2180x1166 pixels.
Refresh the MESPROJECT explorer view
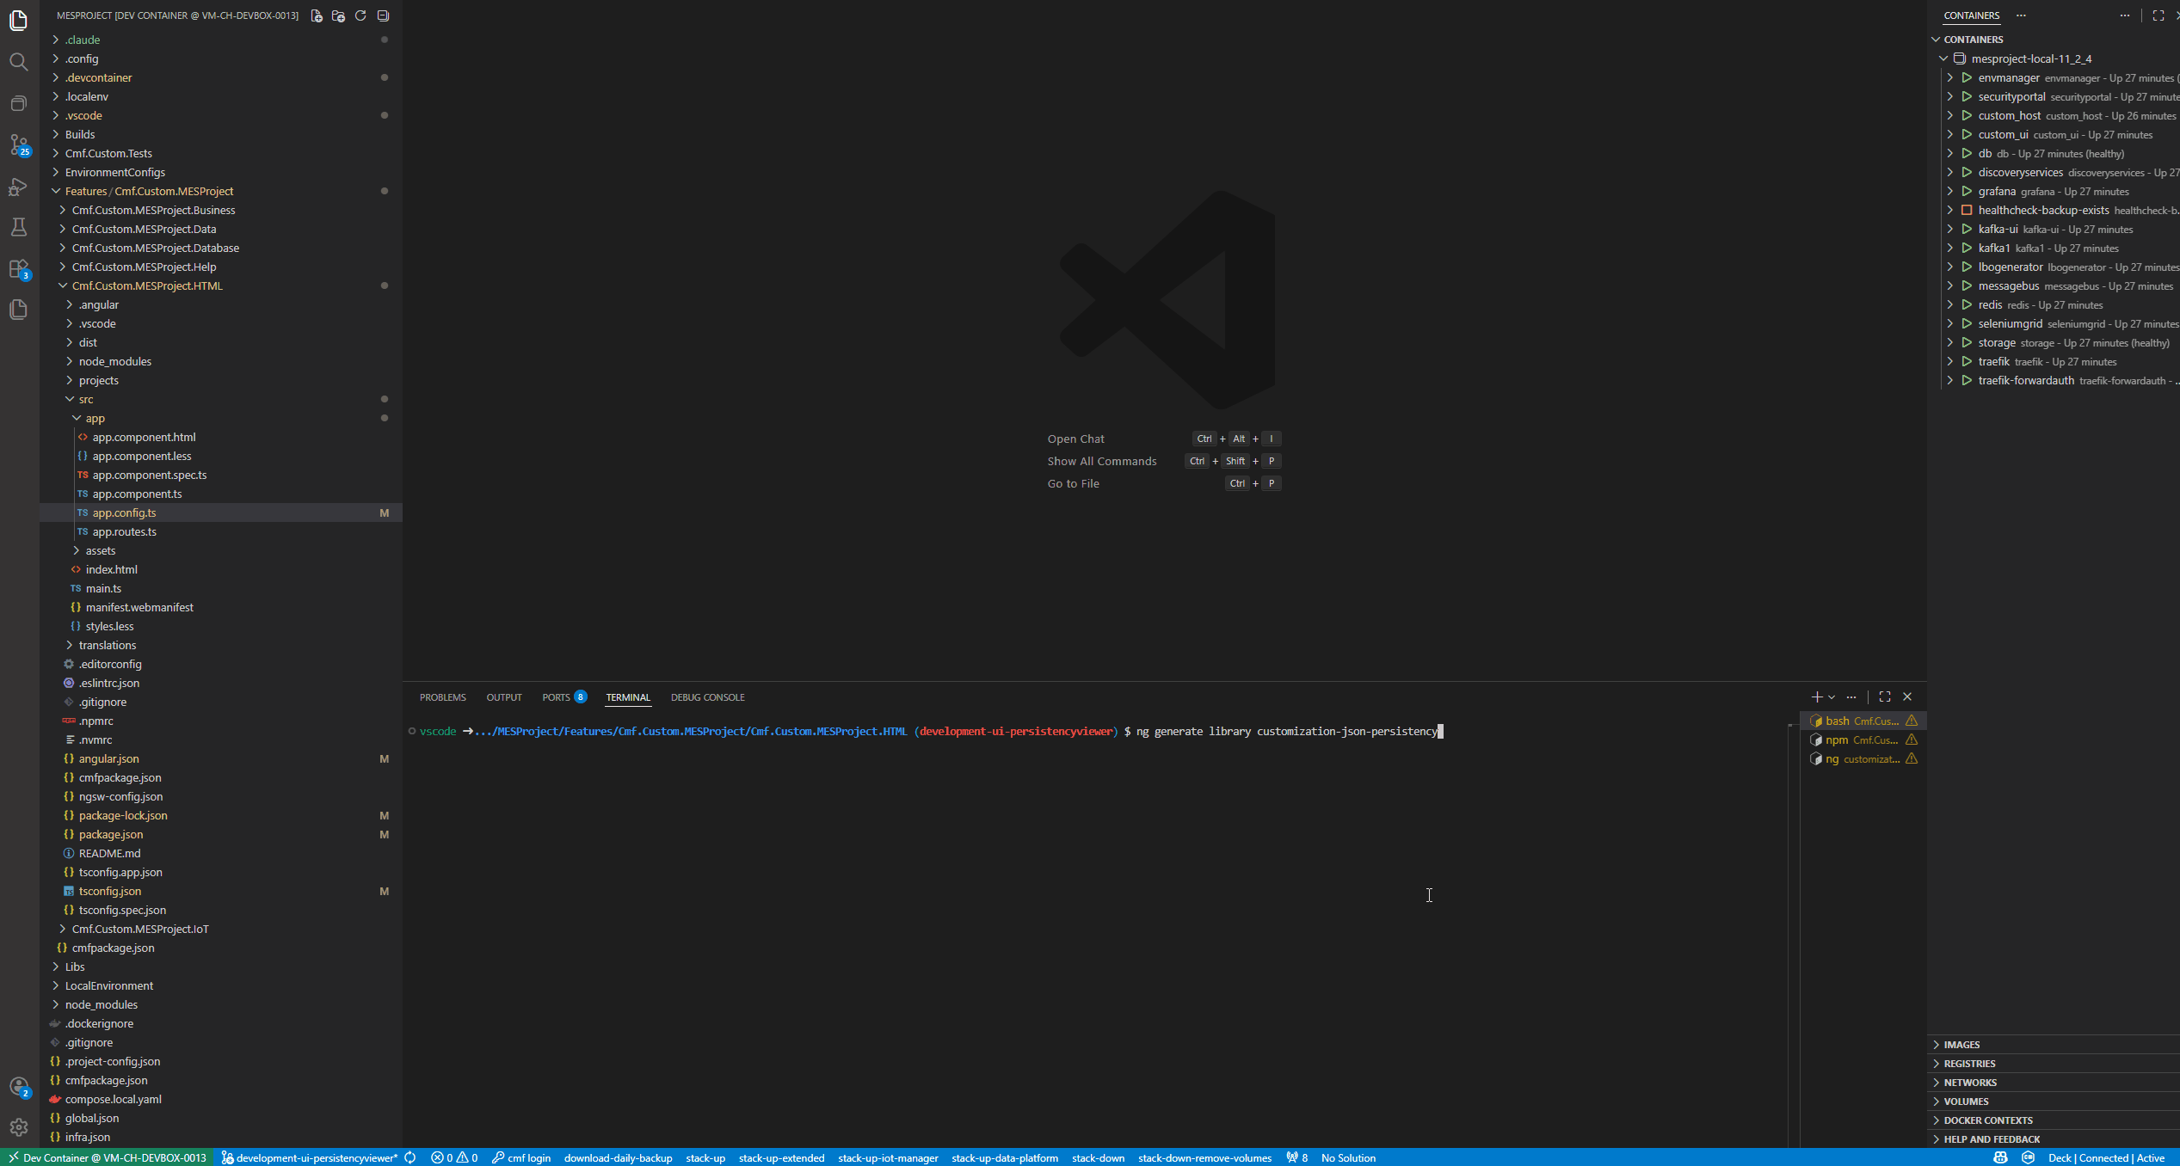coord(360,15)
